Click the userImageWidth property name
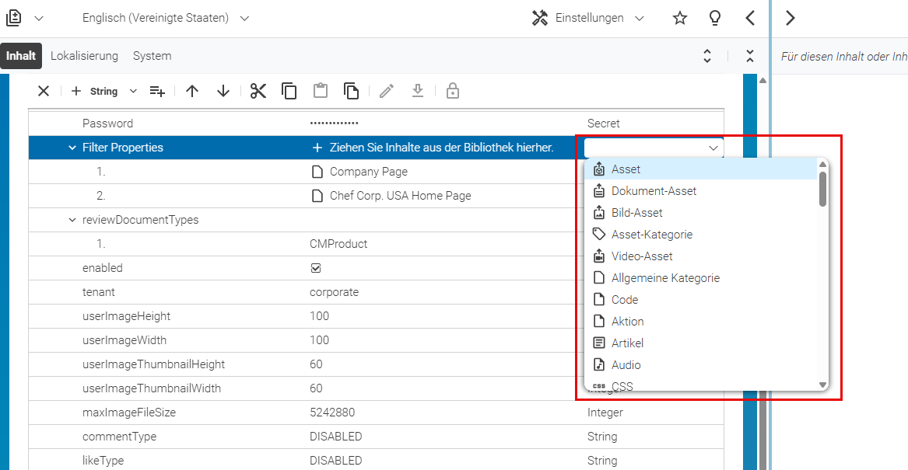This screenshot has height=470, width=908. pyautogui.click(x=124, y=340)
